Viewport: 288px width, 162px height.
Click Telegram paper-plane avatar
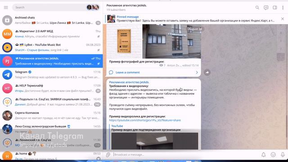tap(7, 75)
